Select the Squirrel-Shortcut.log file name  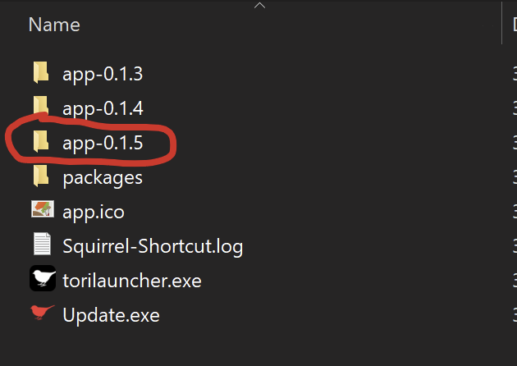[153, 246]
